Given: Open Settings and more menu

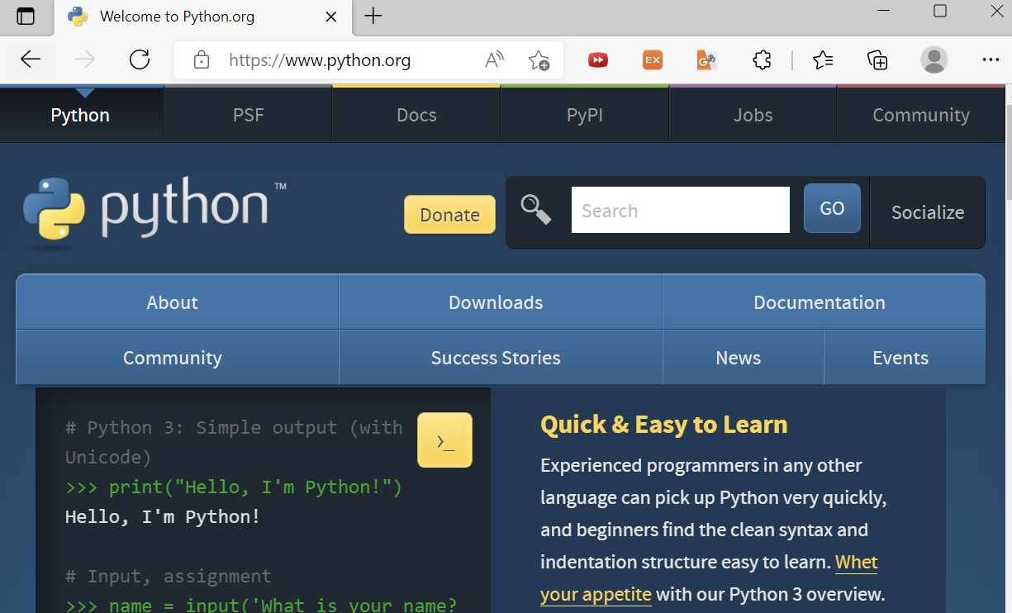Looking at the screenshot, I should (991, 59).
